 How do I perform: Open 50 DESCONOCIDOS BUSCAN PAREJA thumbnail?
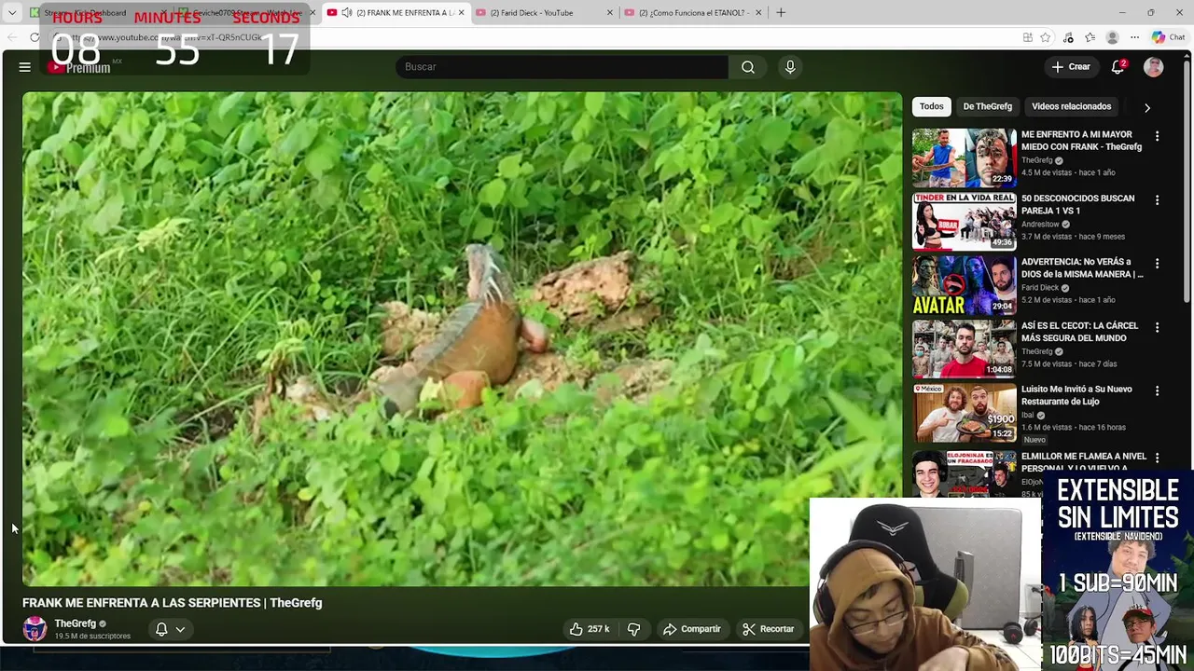coord(964,221)
